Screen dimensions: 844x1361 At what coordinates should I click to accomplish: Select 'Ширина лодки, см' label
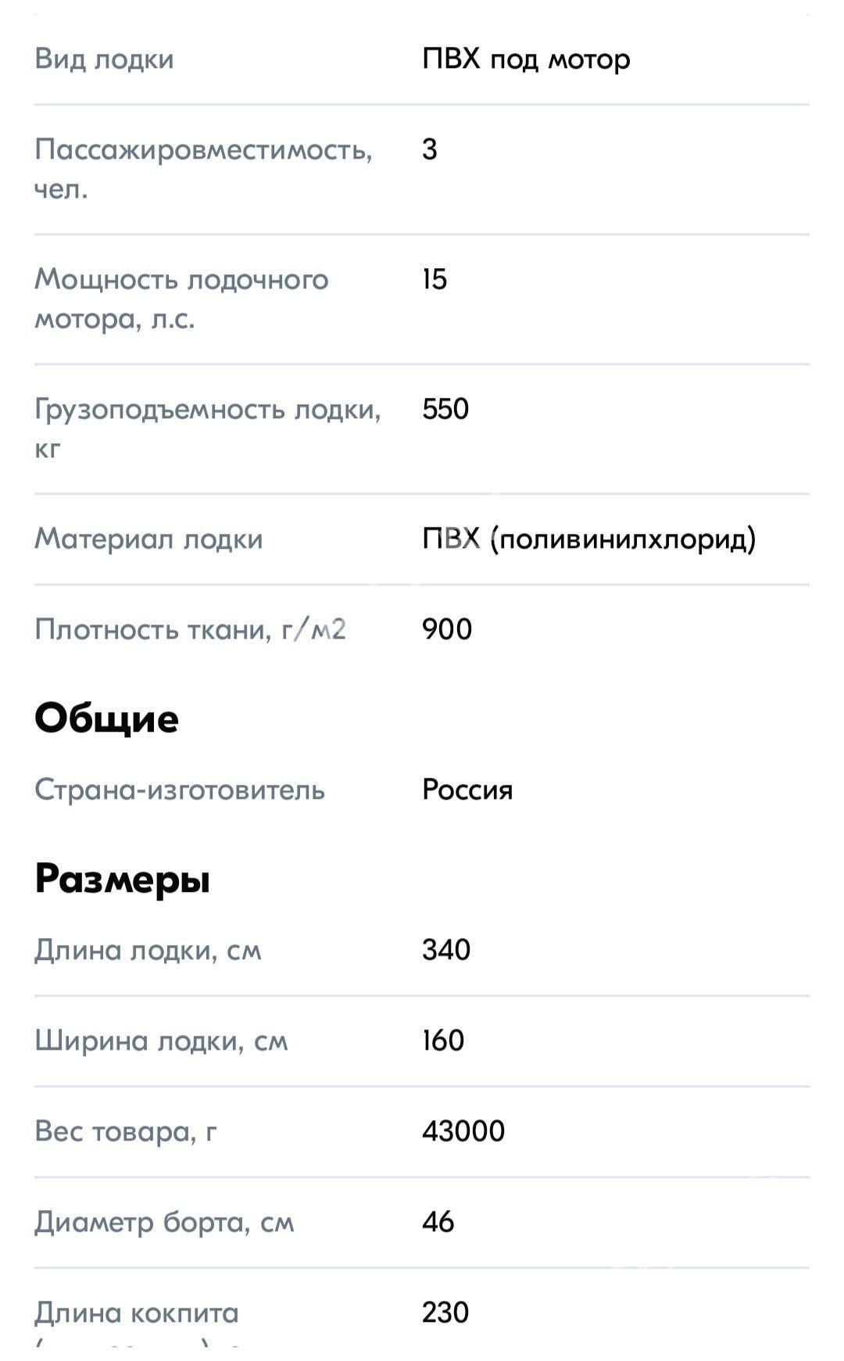162,1040
